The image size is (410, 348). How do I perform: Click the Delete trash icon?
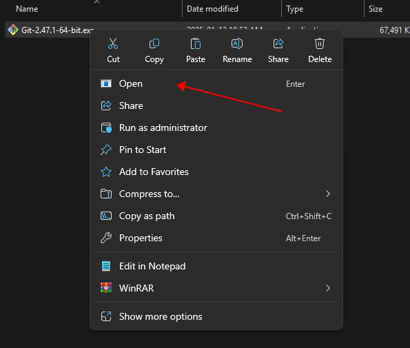tap(320, 43)
